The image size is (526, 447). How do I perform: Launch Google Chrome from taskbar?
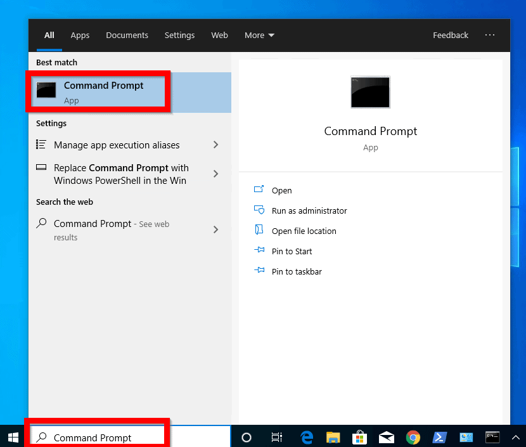click(x=413, y=437)
